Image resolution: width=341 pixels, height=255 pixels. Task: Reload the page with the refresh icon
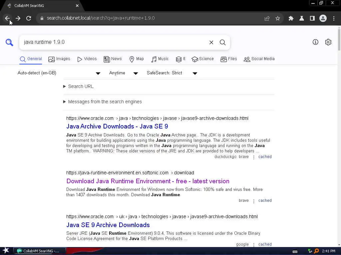tap(29, 18)
